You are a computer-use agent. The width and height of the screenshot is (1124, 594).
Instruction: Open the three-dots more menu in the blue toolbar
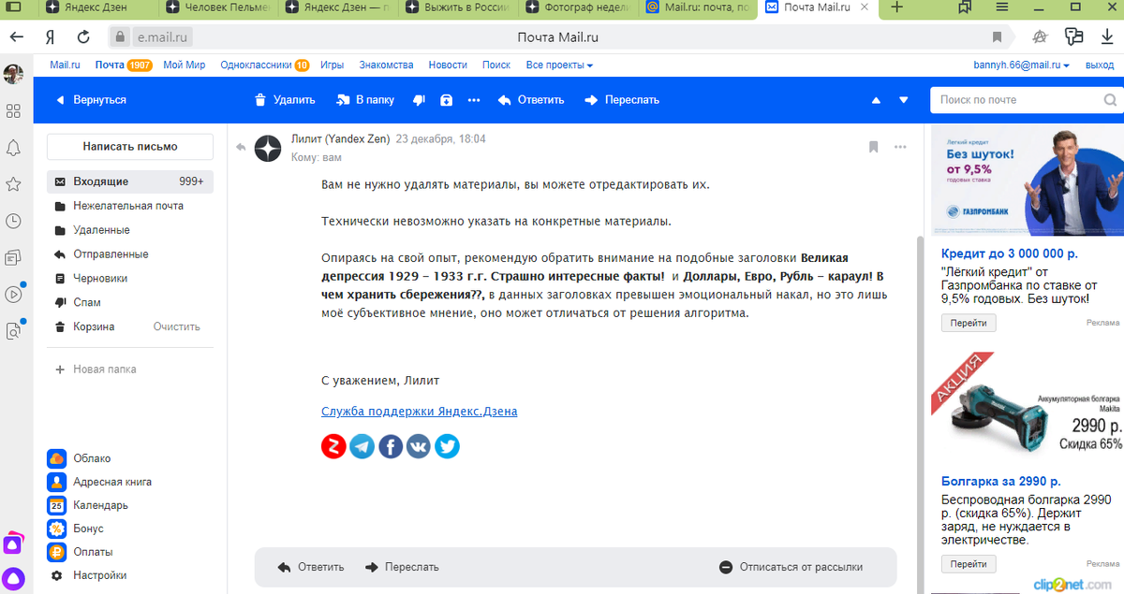click(x=474, y=100)
